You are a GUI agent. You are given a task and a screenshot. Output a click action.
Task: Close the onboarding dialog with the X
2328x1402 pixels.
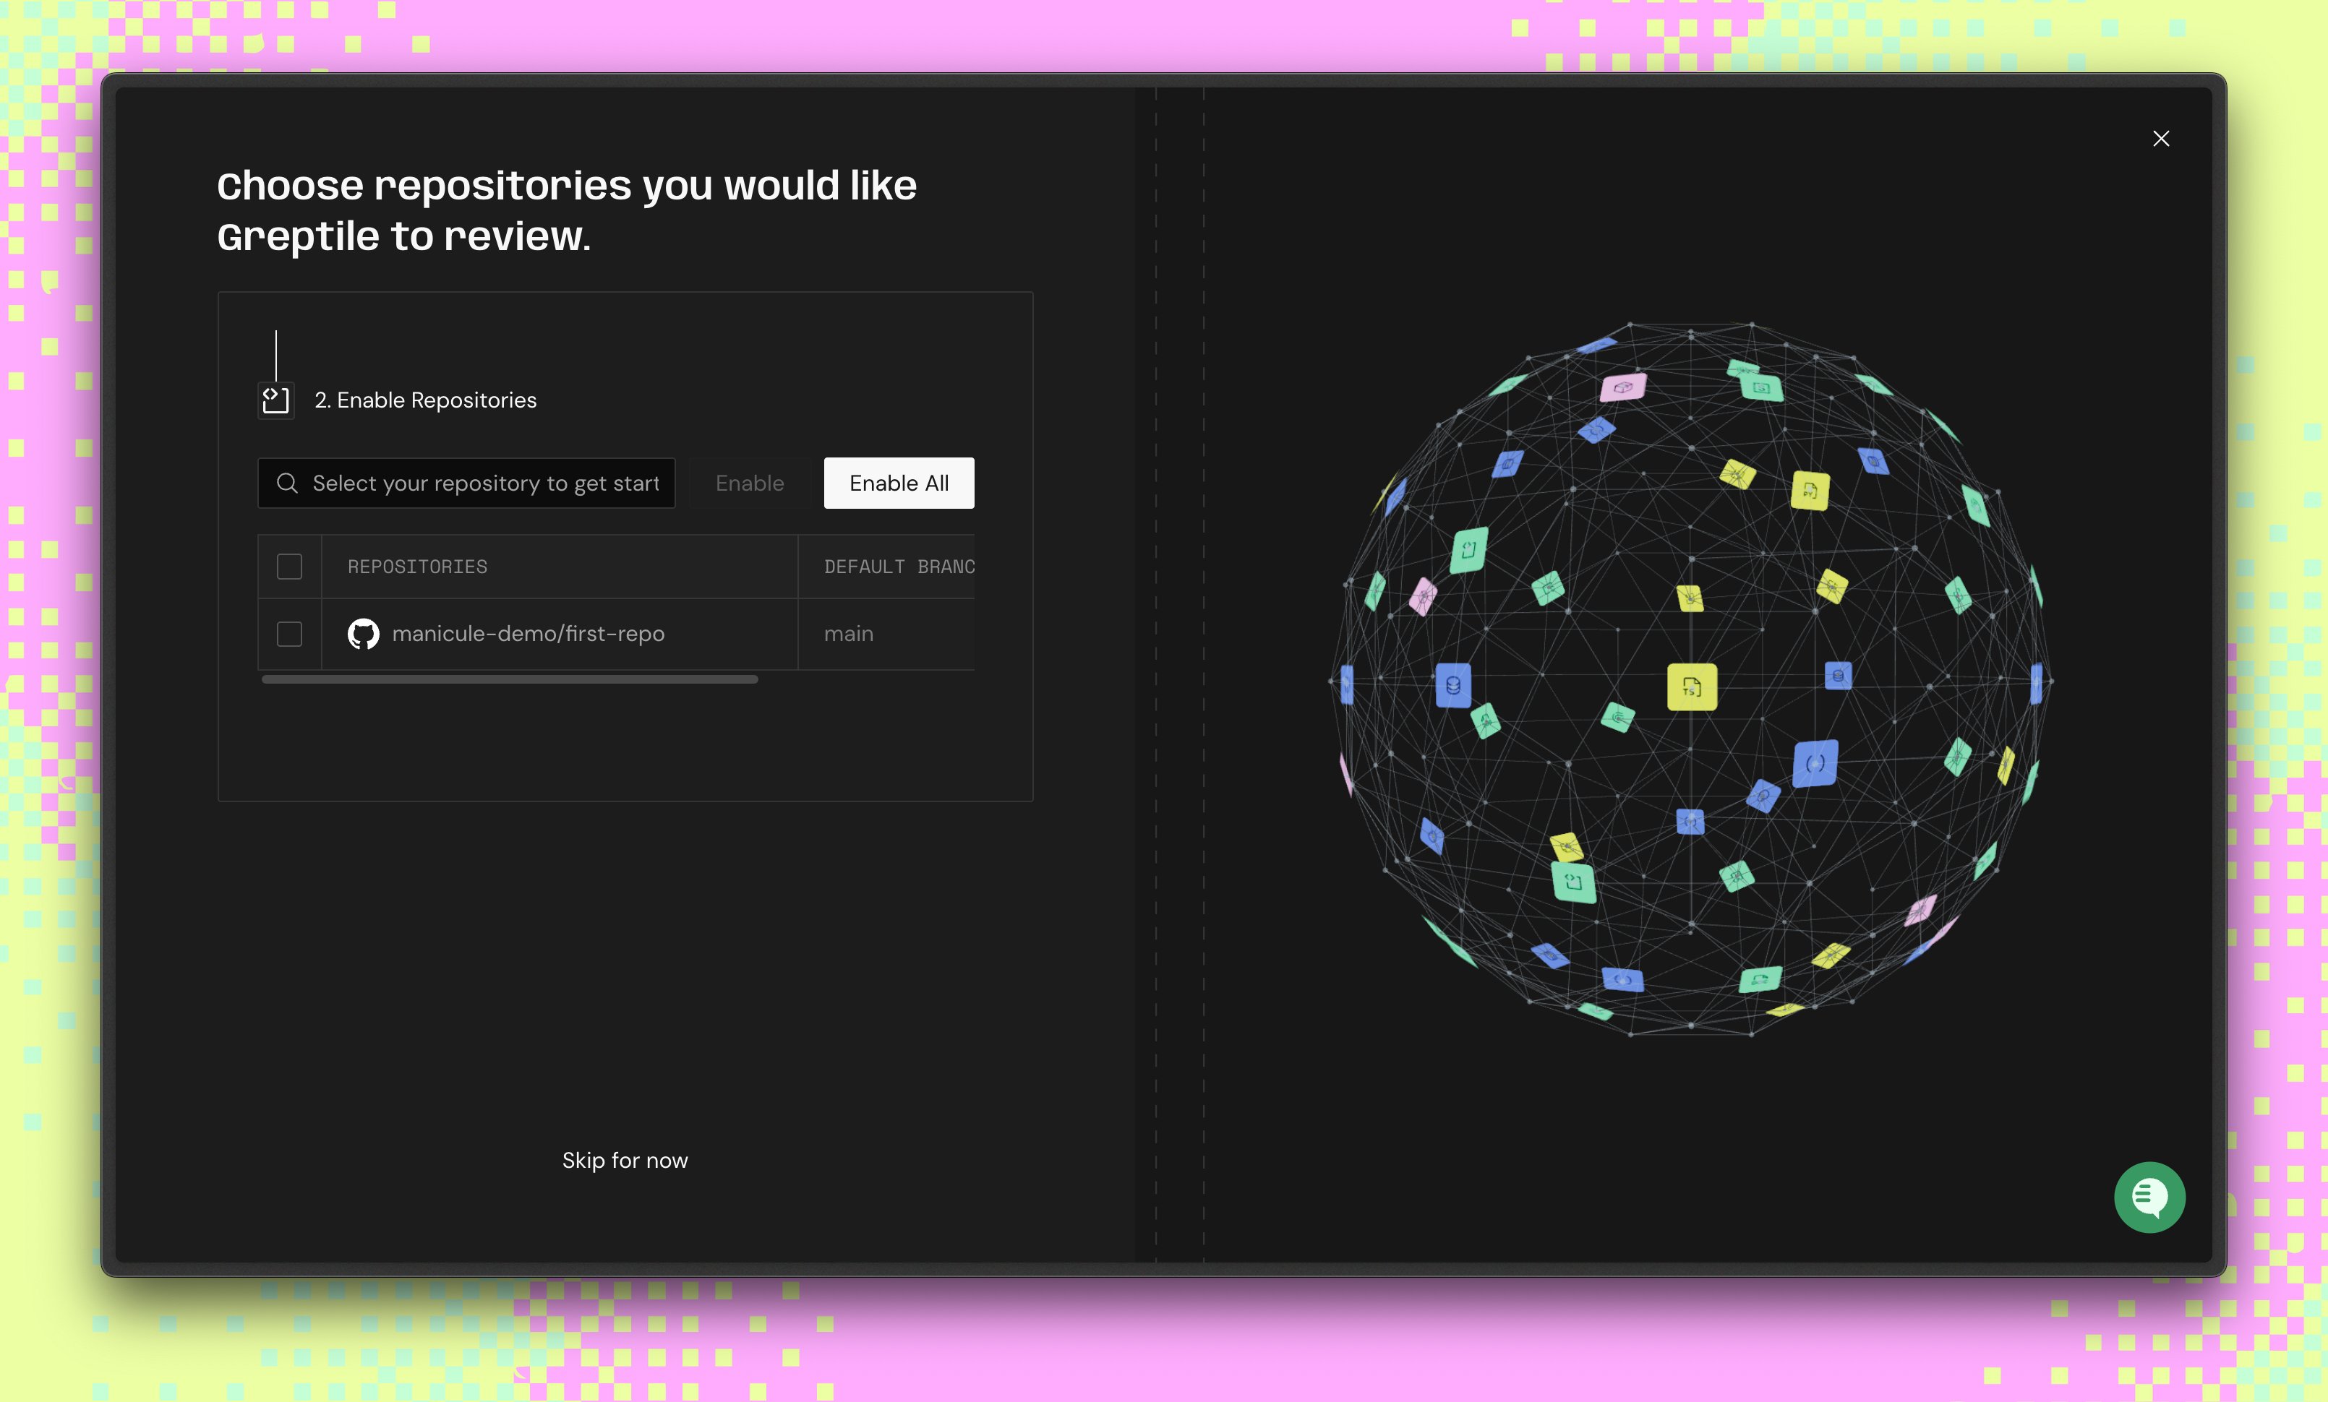point(2161,139)
